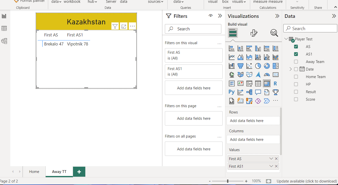Check the Result field
The width and height of the screenshot is (338, 185).
pos(296,92)
